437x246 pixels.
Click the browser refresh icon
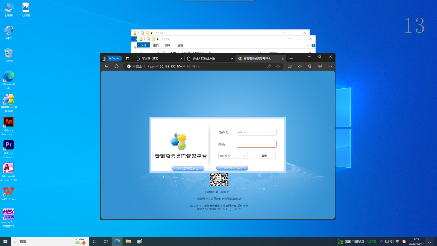click(x=117, y=67)
